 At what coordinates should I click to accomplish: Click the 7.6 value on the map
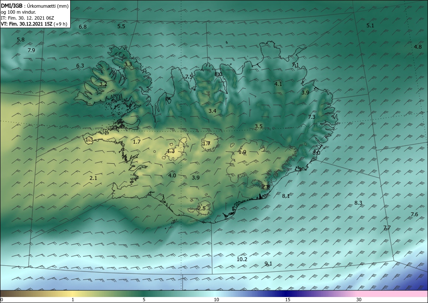(x=414, y=215)
